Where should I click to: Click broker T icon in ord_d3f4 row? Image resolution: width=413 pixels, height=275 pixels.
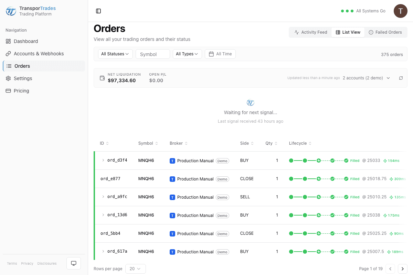coord(172,161)
